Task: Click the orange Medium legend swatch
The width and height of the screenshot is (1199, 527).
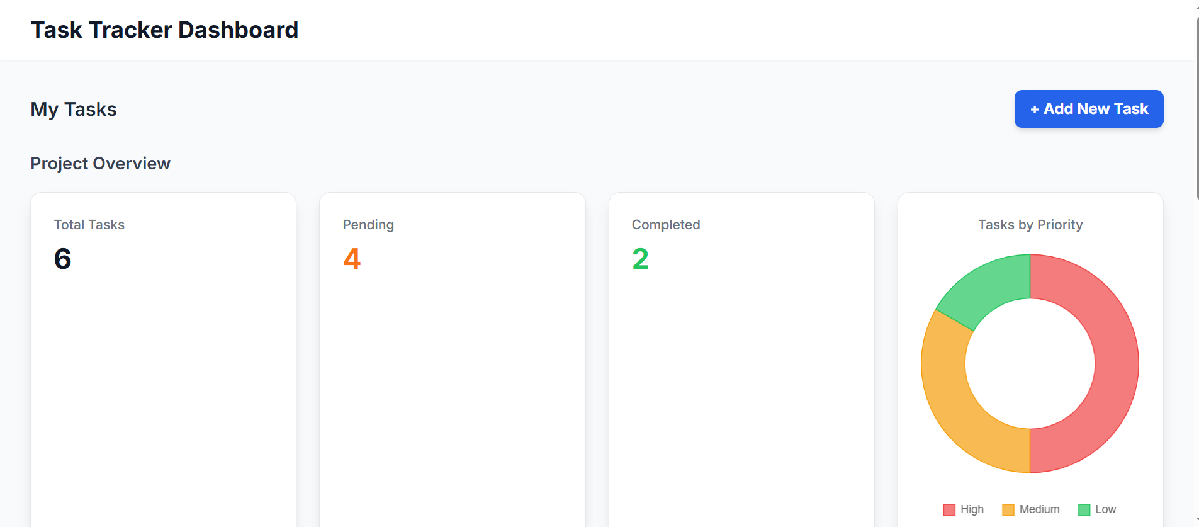Action: click(1008, 510)
